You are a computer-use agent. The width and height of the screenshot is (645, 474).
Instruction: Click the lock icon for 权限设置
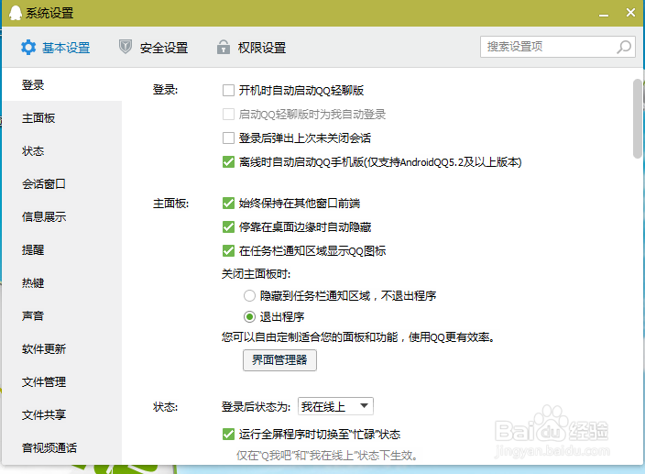[x=224, y=47]
